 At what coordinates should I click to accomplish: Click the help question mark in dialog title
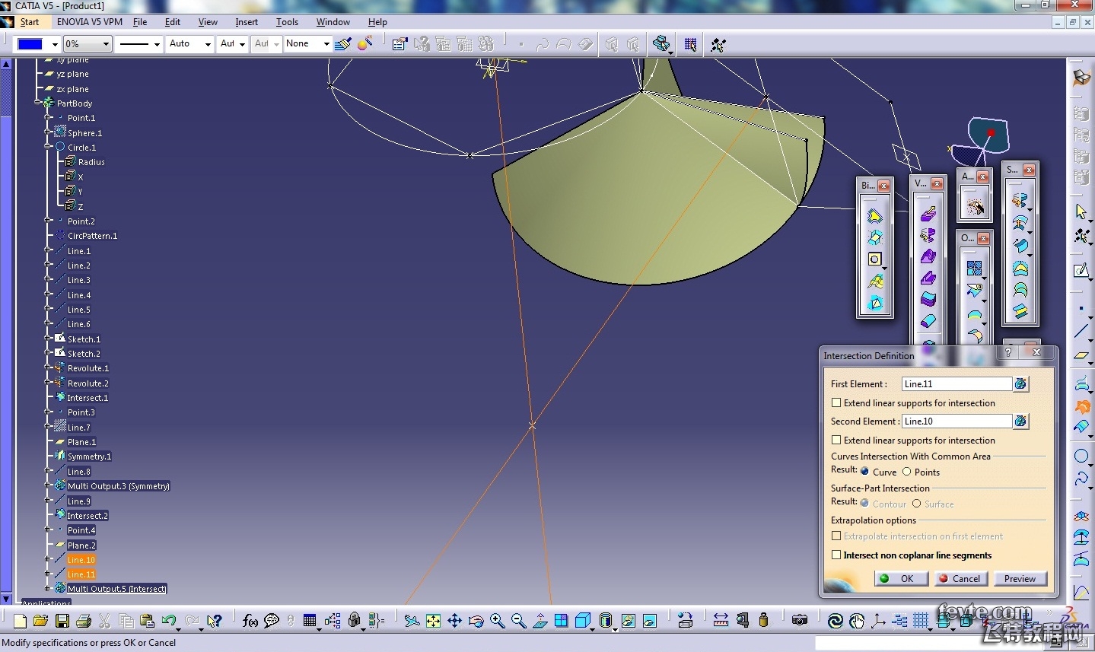(1008, 353)
